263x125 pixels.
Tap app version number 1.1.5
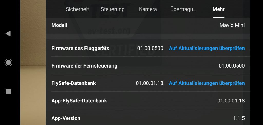pos(239,118)
